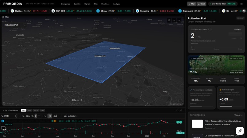This screenshot has width=247, height=138.
Task: Expand the Chart Viewer to fullscreen
Action: click(177, 111)
